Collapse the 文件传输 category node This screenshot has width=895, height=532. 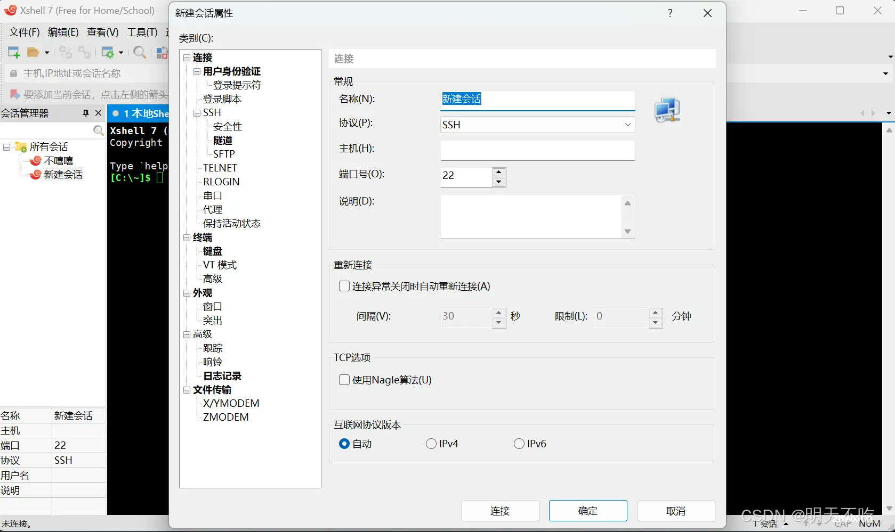187,390
